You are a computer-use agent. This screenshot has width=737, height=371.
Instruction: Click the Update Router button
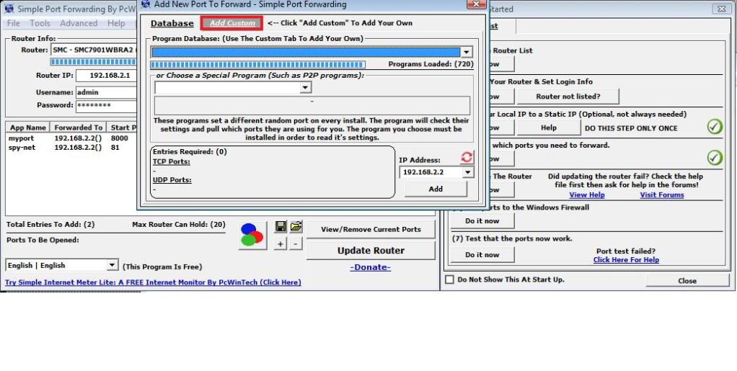pos(371,251)
